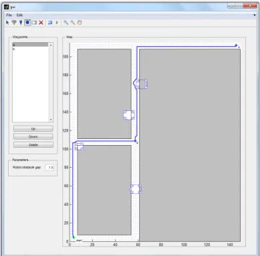Viewport: 260px width, 256px height.
Task: Select waypoint a in the list
Action: coord(30,45)
